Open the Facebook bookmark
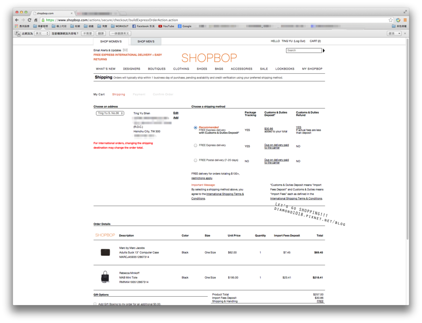Image resolution: width=422 pixels, height=323 pixels. [143, 26]
